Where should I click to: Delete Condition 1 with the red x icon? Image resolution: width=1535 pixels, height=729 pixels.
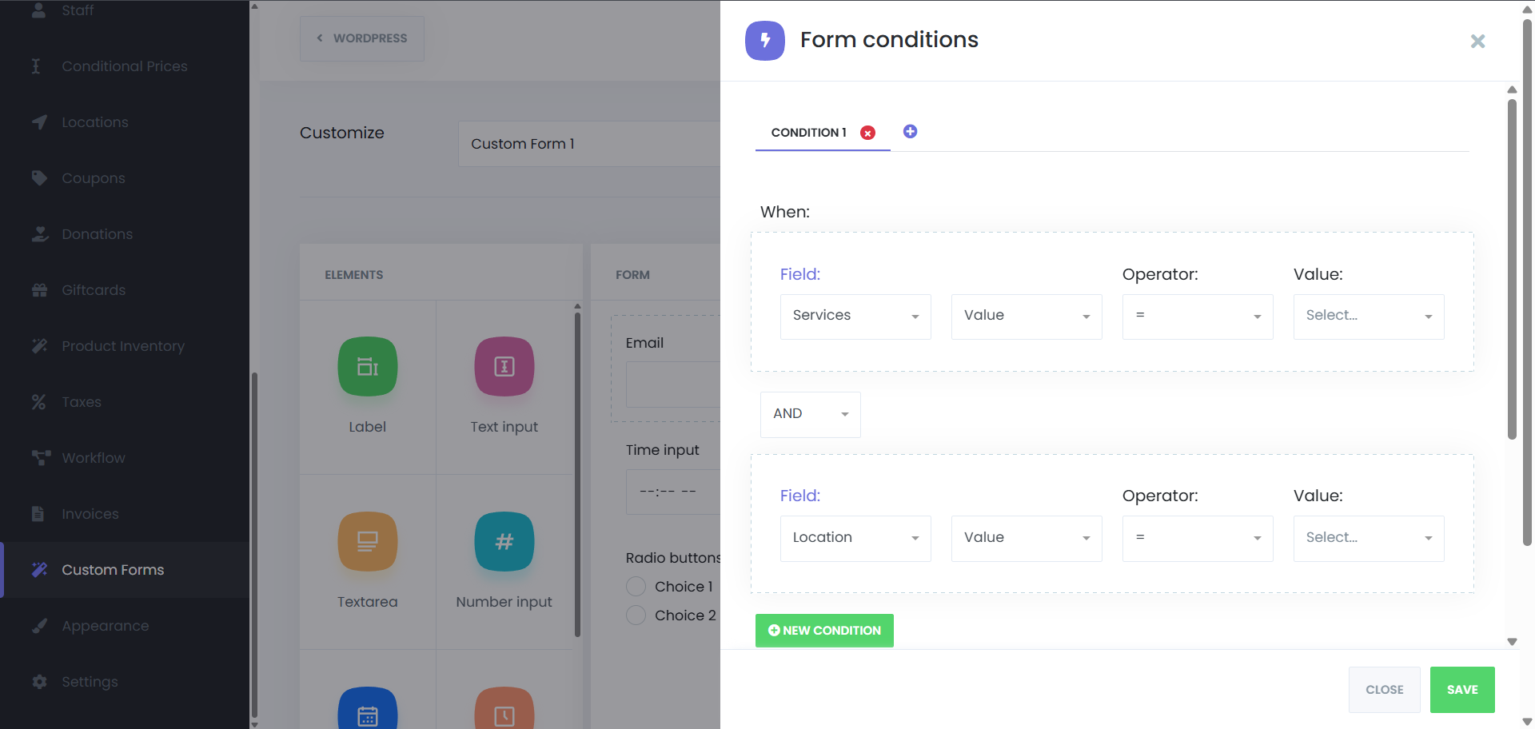coord(867,133)
